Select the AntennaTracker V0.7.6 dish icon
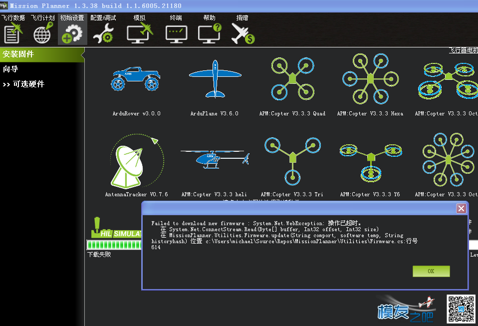The width and height of the screenshot is (478, 326). coord(137,160)
